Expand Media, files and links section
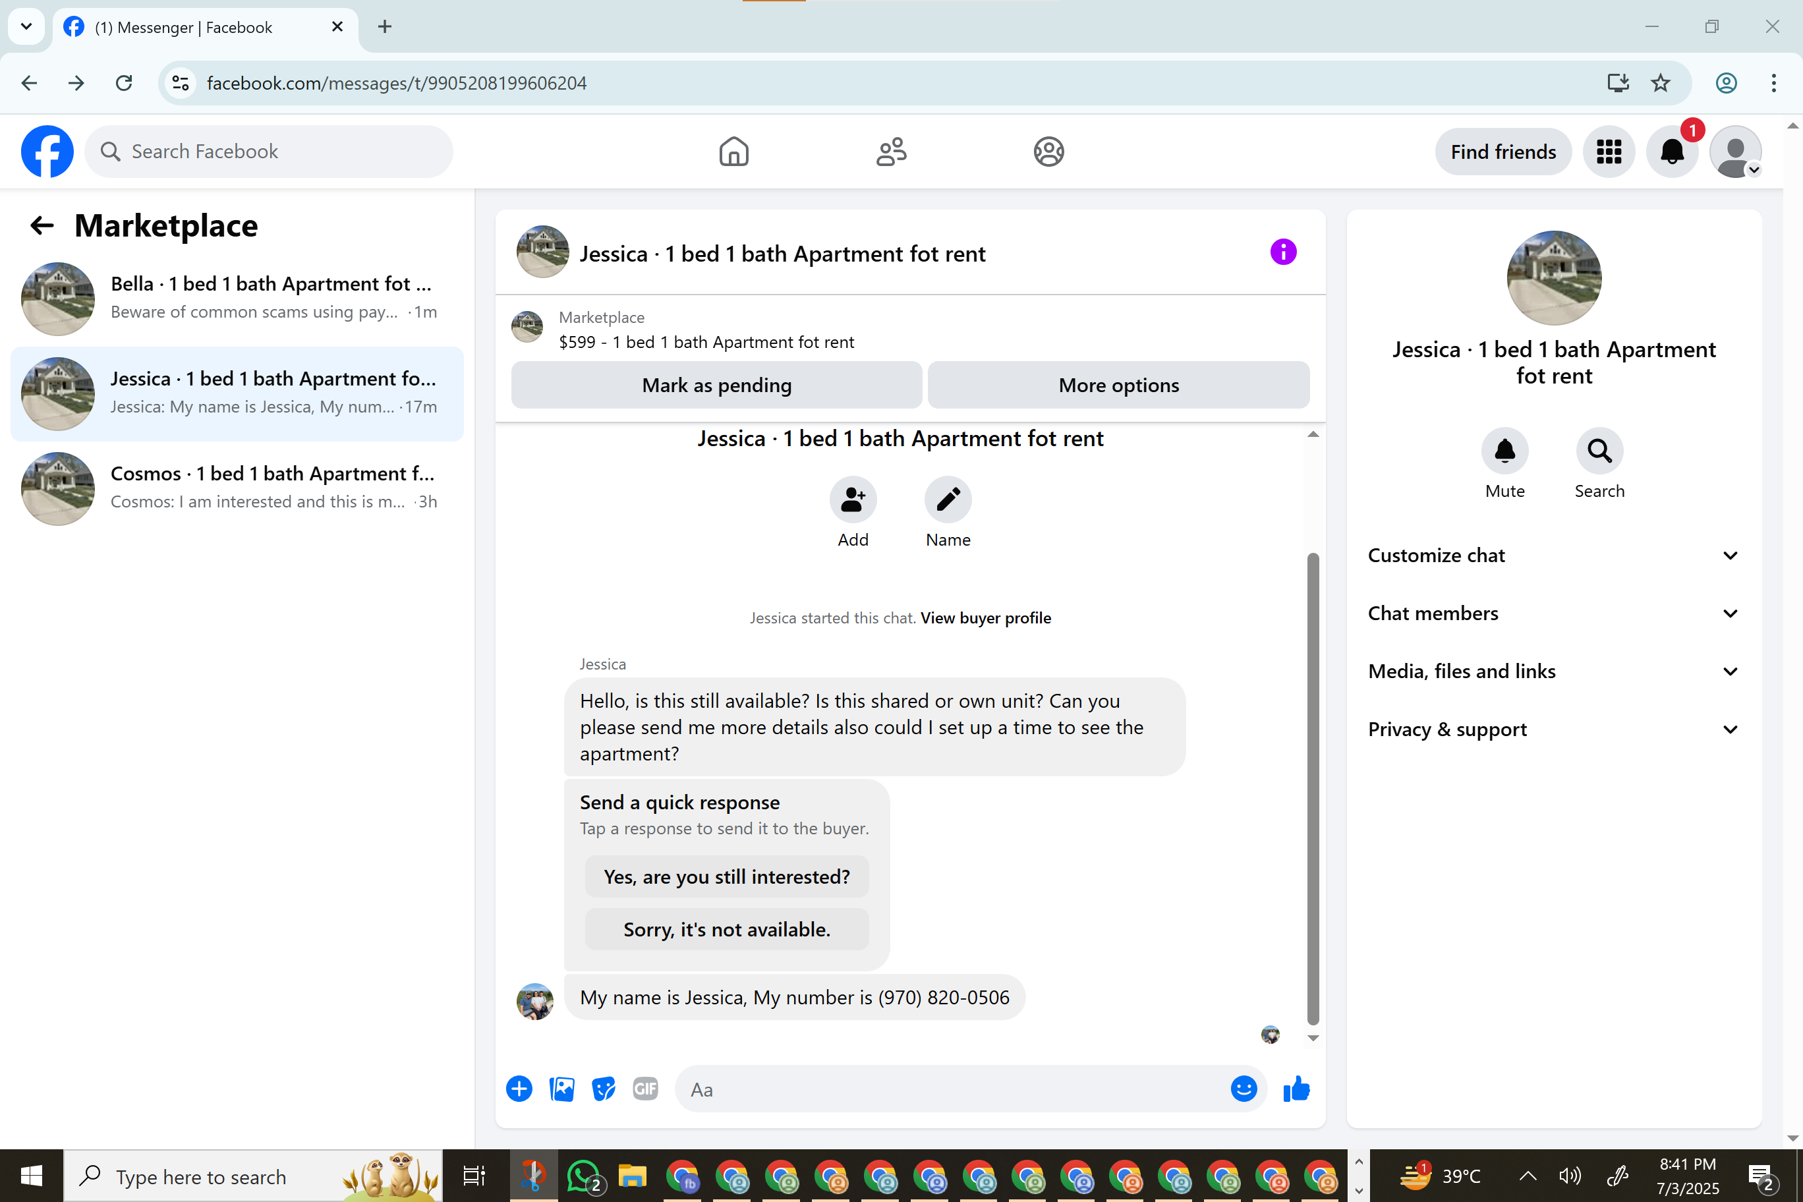The height and width of the screenshot is (1202, 1803). click(1553, 672)
